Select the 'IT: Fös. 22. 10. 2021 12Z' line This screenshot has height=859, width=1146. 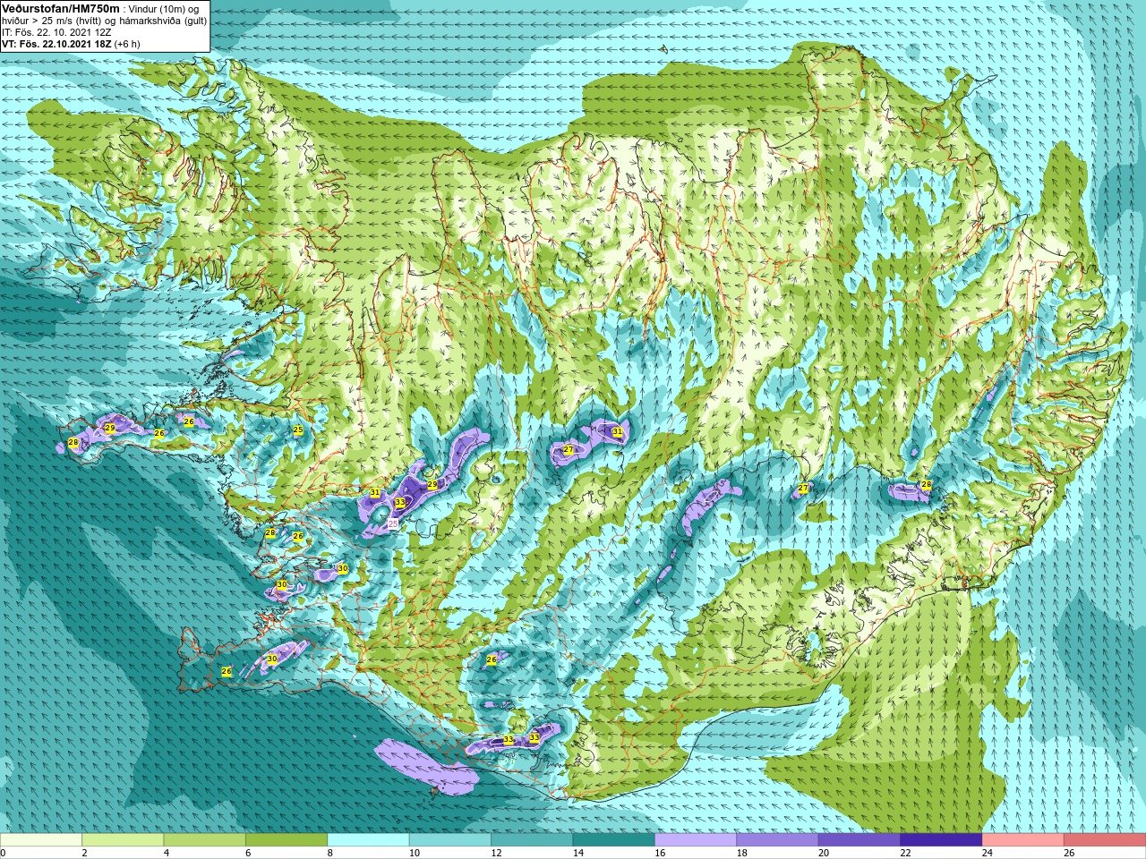56,32
